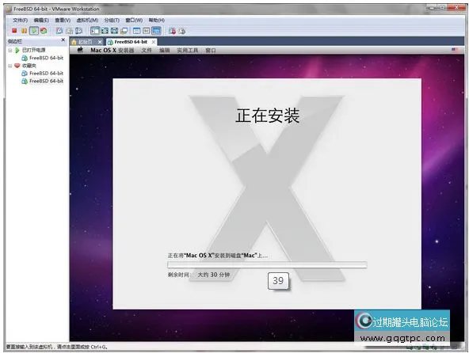Open the 文件(F) menu in VMware
The image size is (469, 353).
coord(20,20)
